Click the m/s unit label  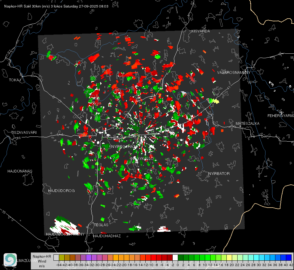click(42, 266)
